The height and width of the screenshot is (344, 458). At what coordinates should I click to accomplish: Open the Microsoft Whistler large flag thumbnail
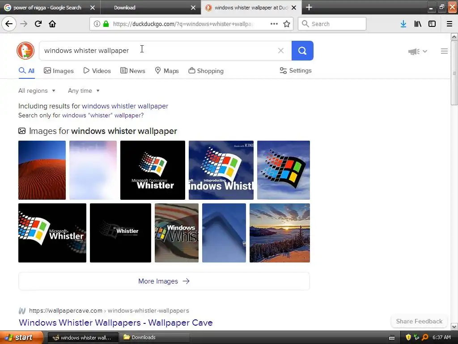point(52,233)
